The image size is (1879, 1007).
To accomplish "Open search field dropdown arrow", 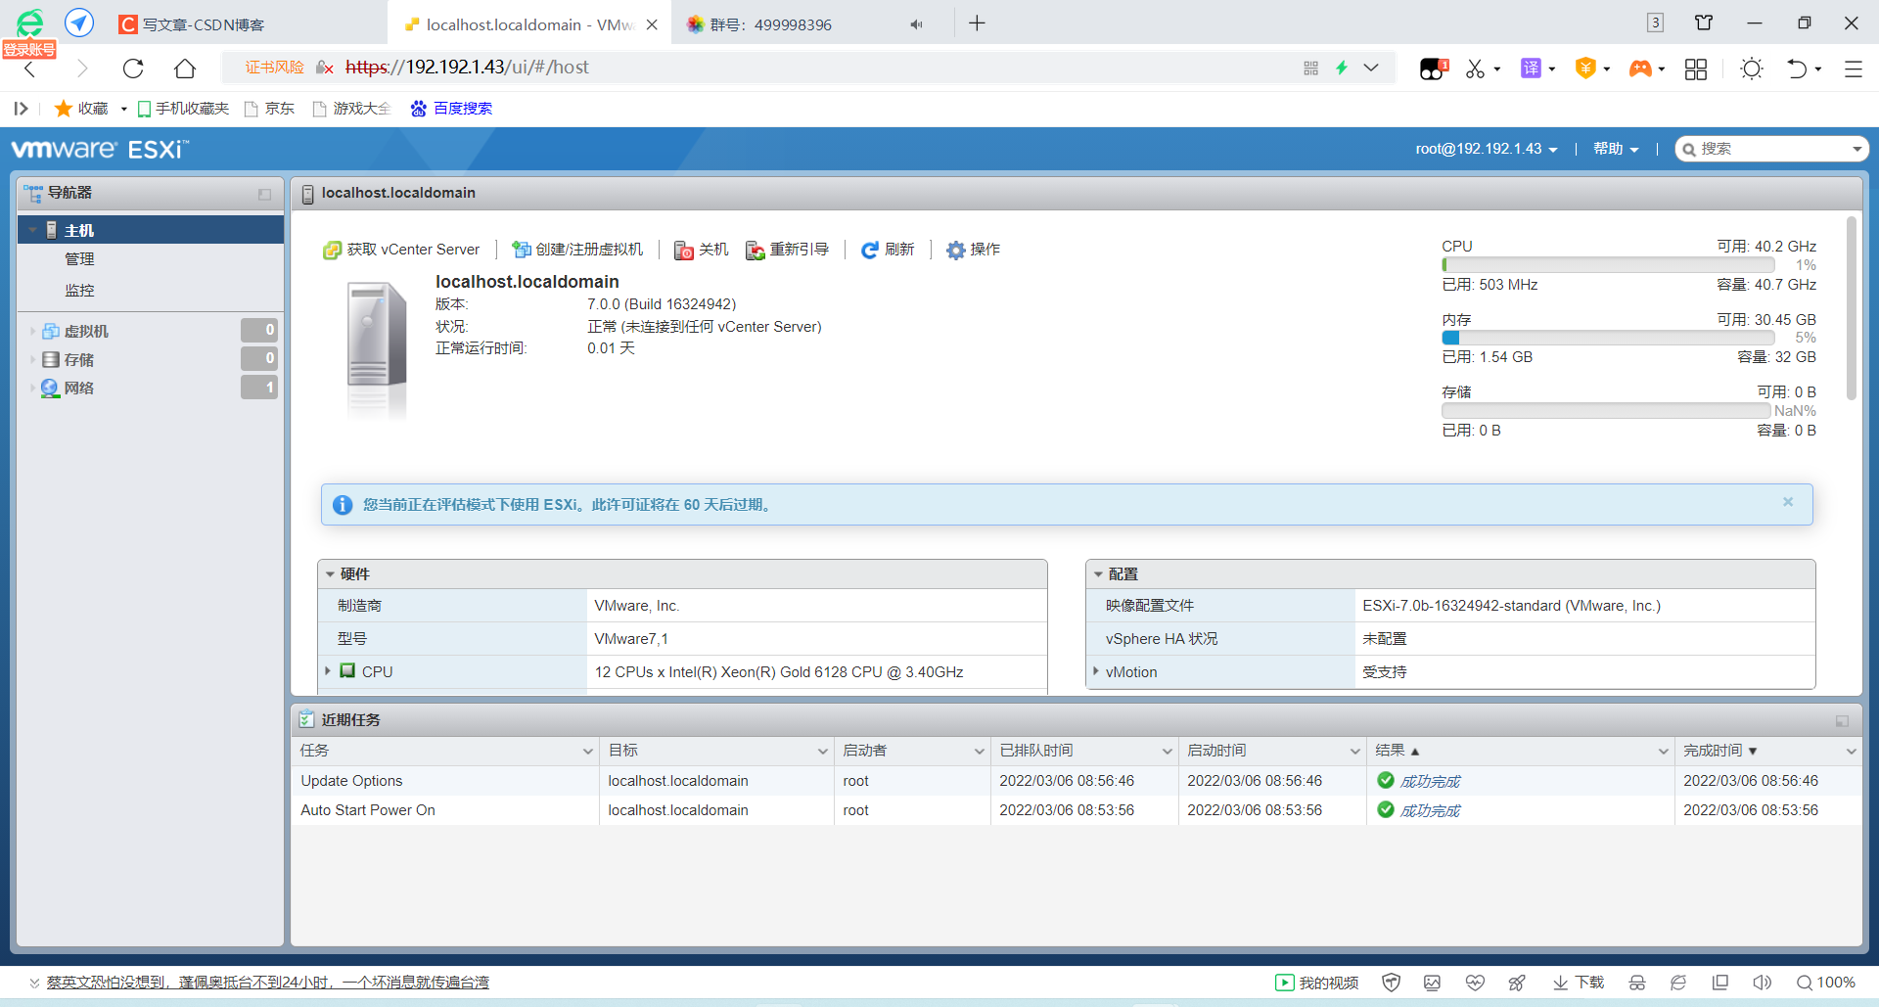I will pos(1856,149).
